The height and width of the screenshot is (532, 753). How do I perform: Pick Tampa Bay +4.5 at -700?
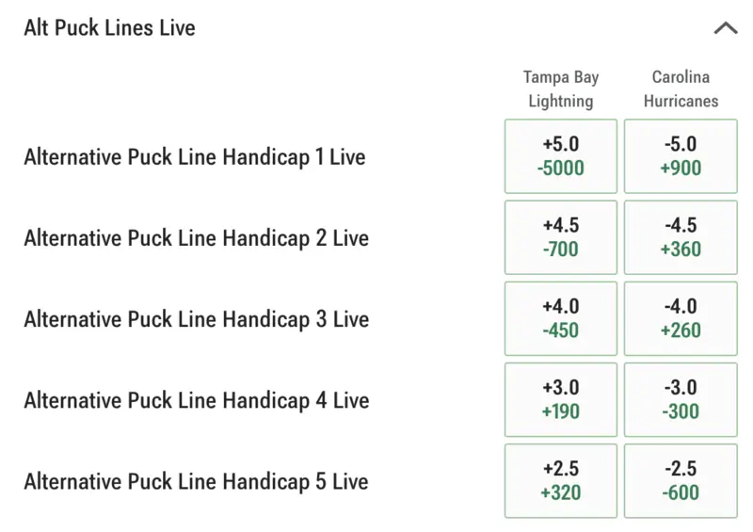[x=561, y=237]
